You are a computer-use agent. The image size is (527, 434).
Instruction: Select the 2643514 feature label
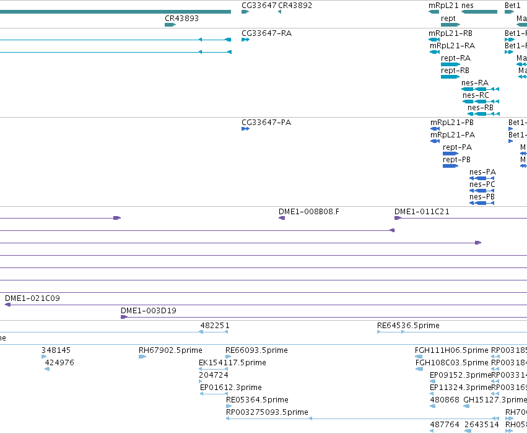click(x=482, y=425)
